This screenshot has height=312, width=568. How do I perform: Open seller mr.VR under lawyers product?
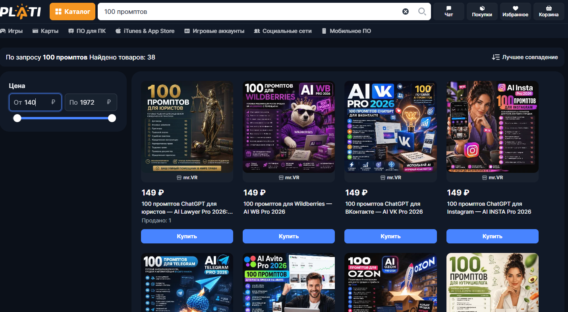click(x=187, y=178)
